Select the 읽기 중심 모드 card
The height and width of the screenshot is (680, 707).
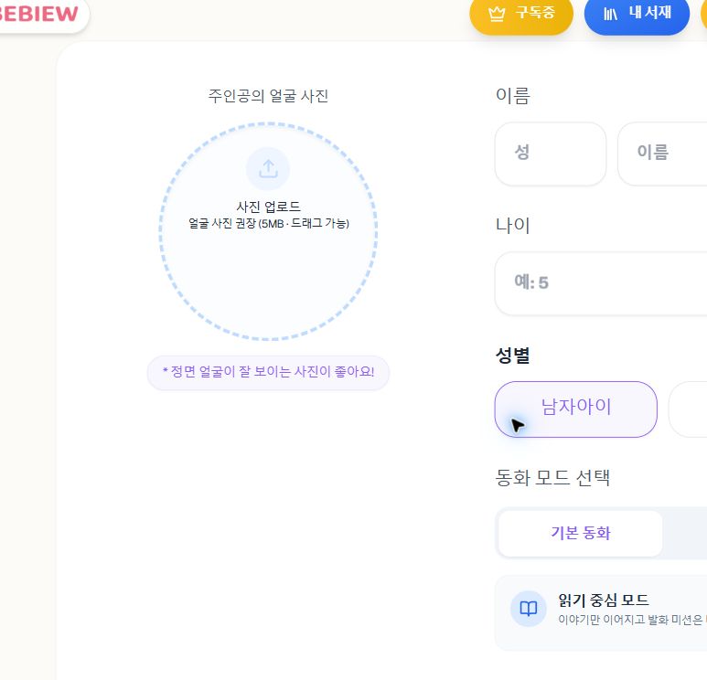tap(601, 613)
